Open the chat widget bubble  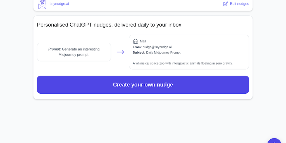[x=274, y=141]
